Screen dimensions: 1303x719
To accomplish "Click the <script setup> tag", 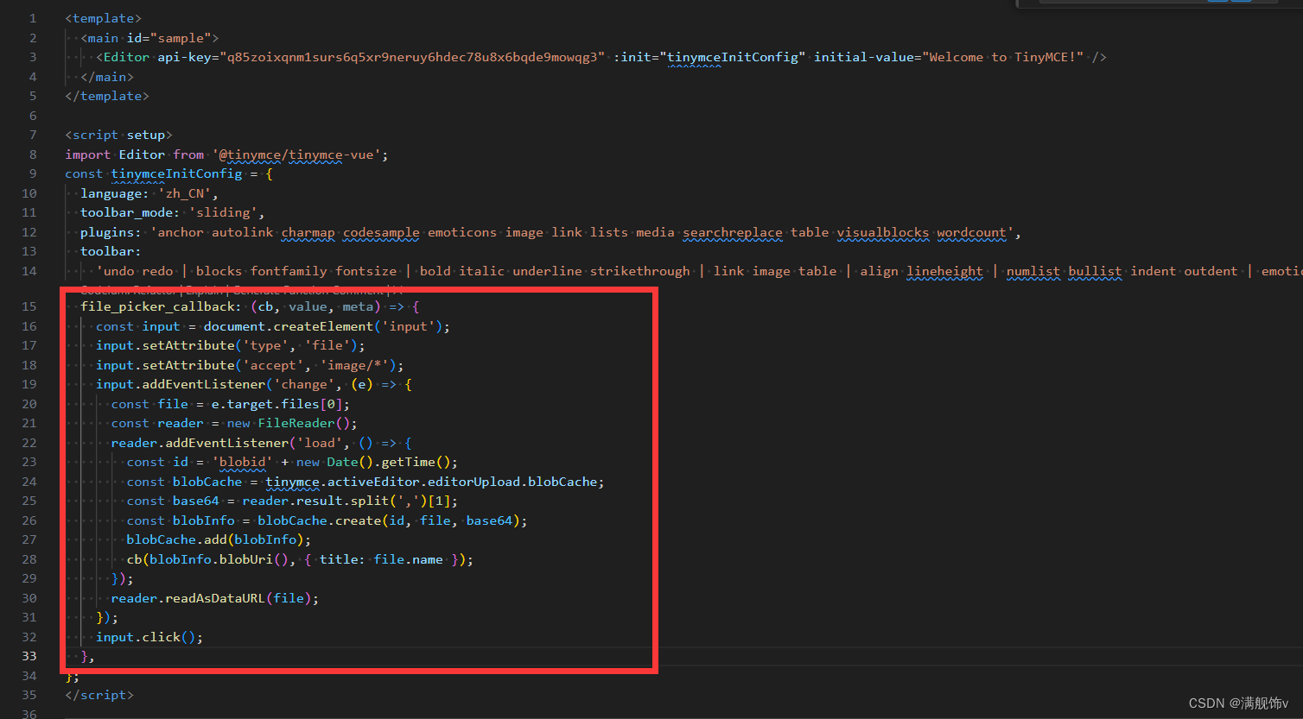I will [x=118, y=135].
